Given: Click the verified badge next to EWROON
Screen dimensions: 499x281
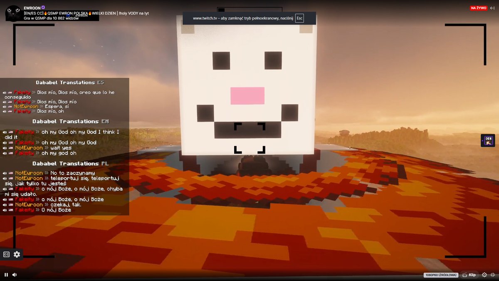Looking at the screenshot, I should coord(43,8).
